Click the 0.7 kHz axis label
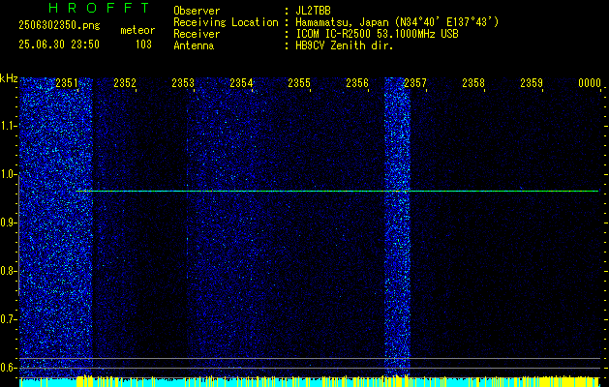The width and height of the screenshot is (609, 387). click(x=8, y=319)
